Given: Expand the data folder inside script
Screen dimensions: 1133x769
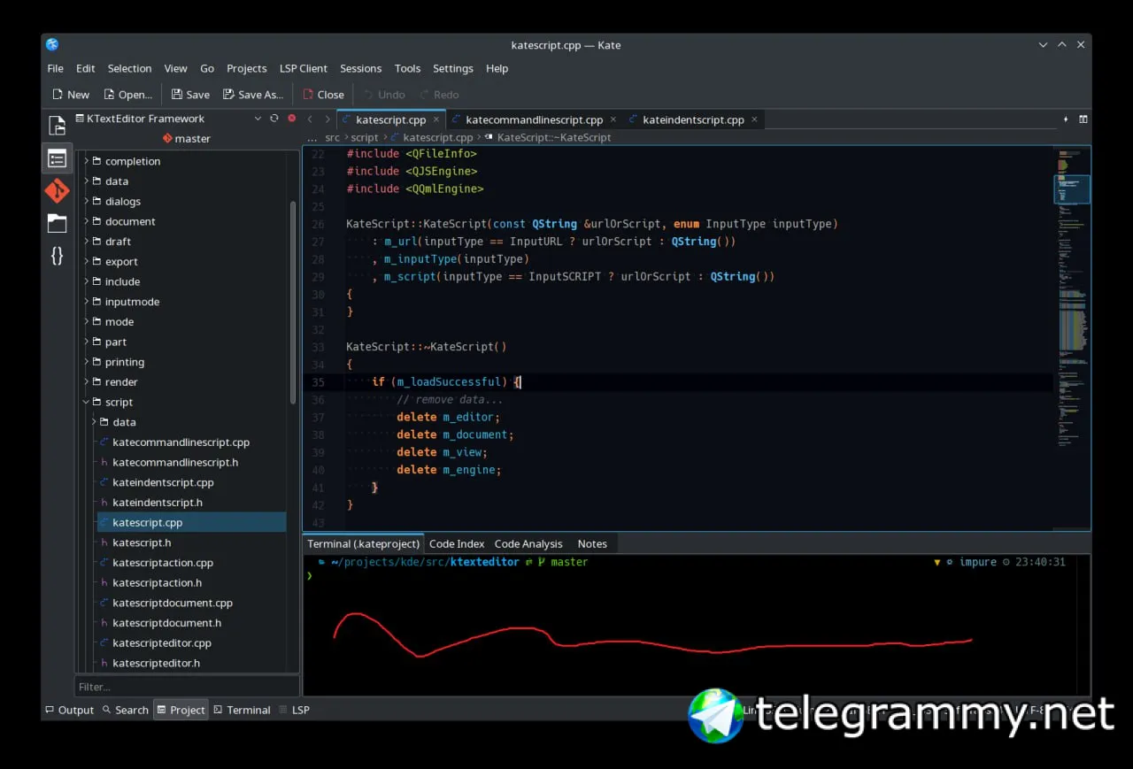Looking at the screenshot, I should 94,422.
